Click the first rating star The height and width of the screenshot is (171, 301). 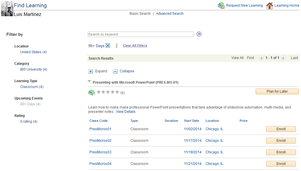(98, 92)
